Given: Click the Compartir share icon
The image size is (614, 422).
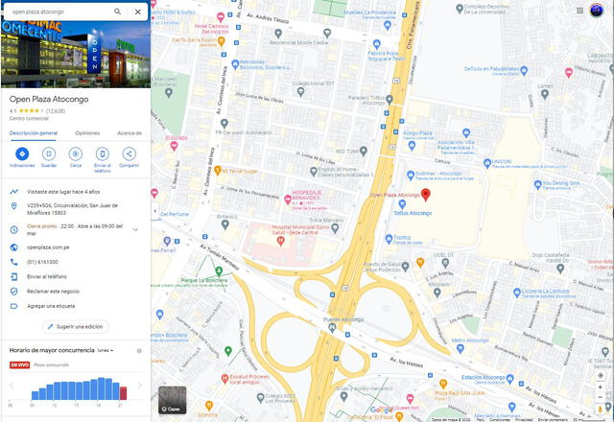Looking at the screenshot, I should 129,153.
